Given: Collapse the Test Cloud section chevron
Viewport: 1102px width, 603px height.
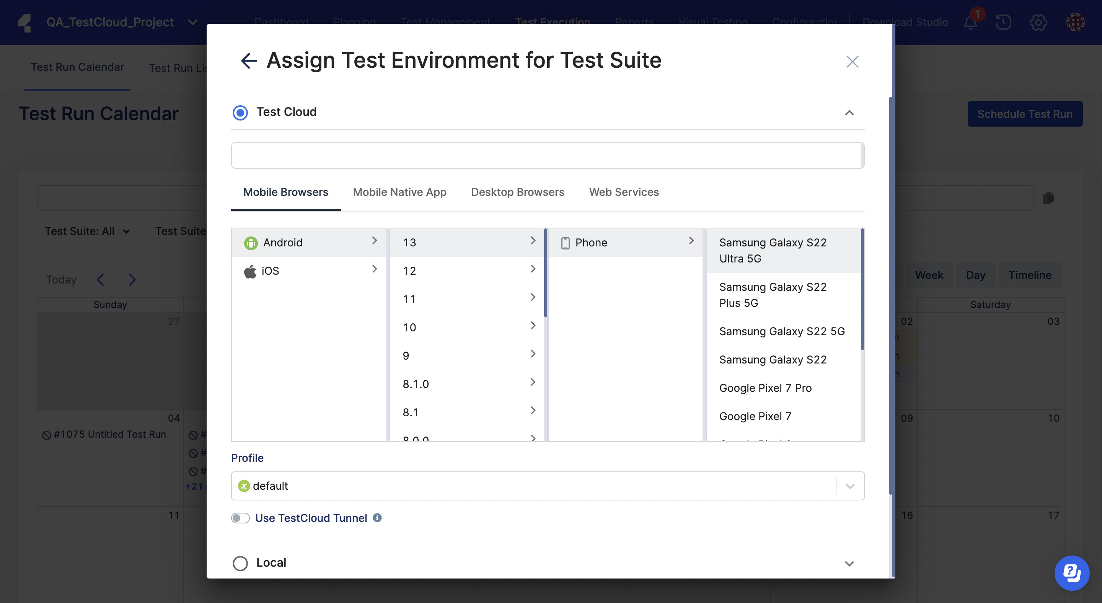Looking at the screenshot, I should click(849, 112).
